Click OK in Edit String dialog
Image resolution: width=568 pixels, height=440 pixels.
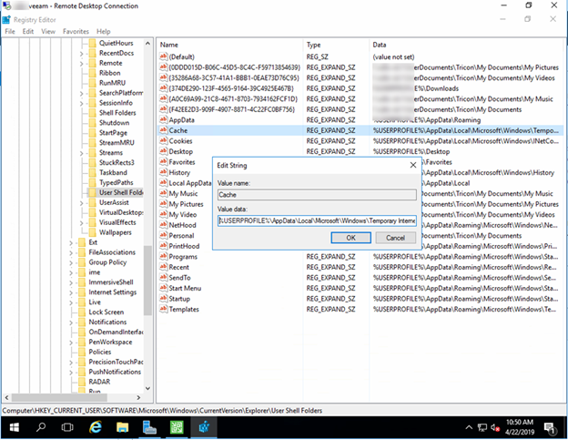[350, 238]
